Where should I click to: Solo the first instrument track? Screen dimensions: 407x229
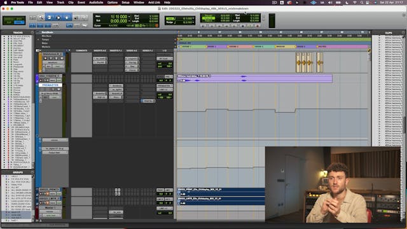pos(56,59)
